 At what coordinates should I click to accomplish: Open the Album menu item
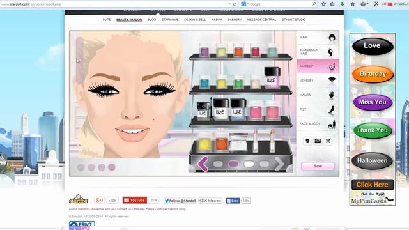coord(217,20)
